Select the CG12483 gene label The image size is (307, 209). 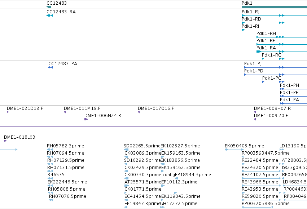click(57, 3)
